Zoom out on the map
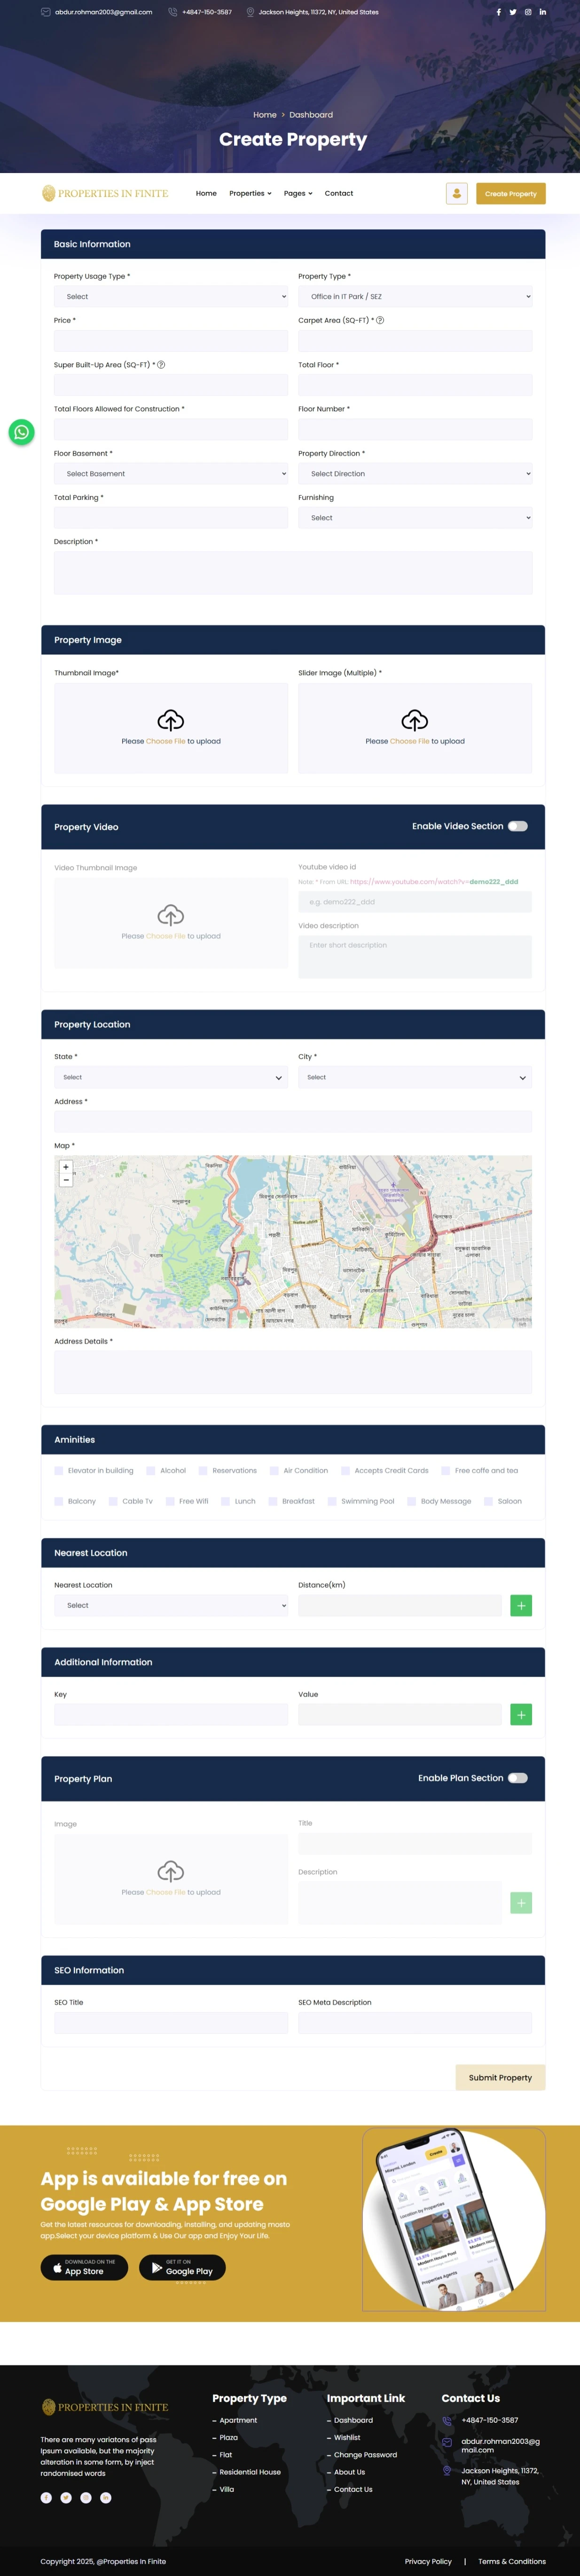The height and width of the screenshot is (2576, 580). pyautogui.click(x=66, y=1180)
